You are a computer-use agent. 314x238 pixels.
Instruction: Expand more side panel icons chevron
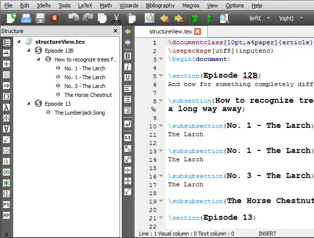coord(6,234)
